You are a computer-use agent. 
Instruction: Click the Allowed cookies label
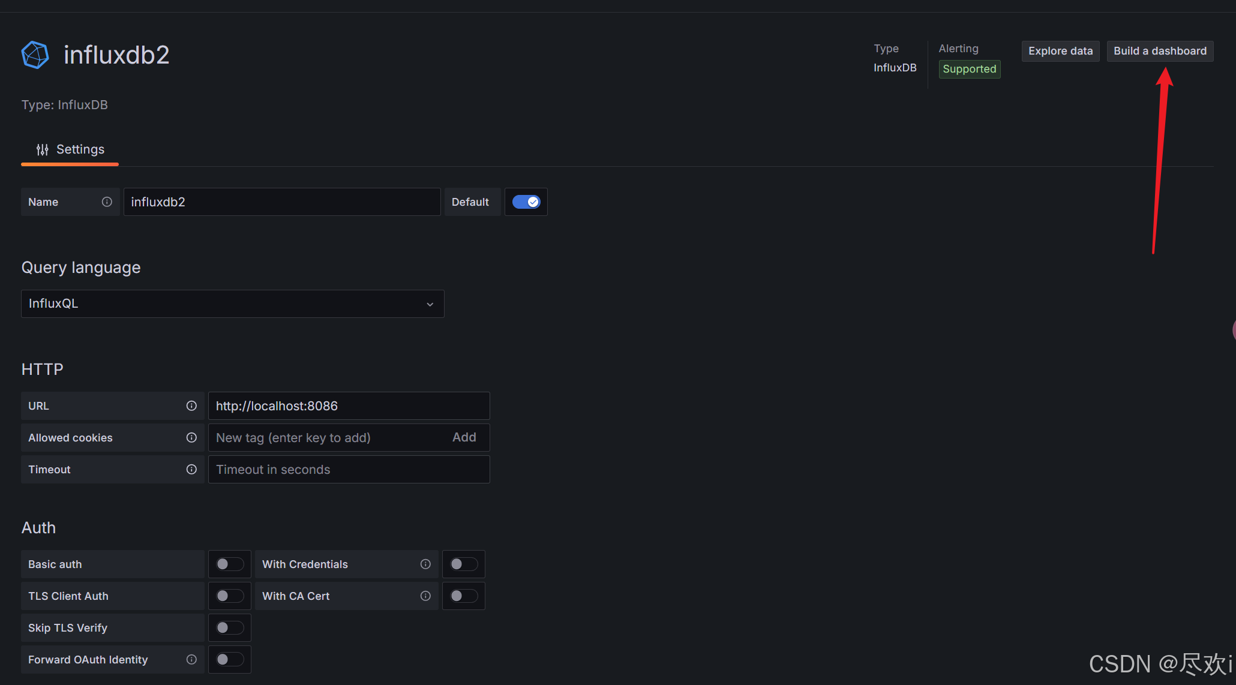[x=70, y=438]
